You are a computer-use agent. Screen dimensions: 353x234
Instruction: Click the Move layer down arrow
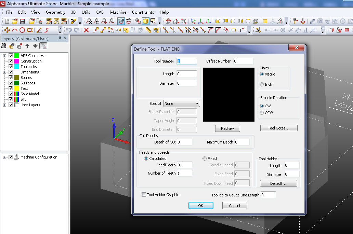click(35, 46)
